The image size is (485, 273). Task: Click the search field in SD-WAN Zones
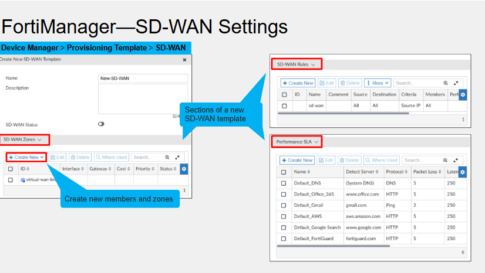pyautogui.click(x=148, y=158)
